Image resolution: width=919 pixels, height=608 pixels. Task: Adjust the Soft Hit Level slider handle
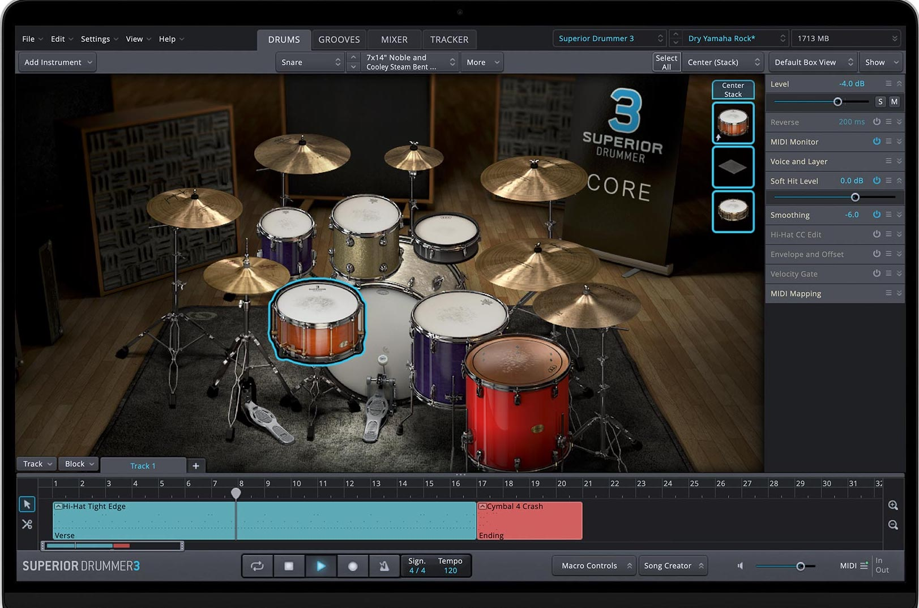pyautogui.click(x=855, y=197)
